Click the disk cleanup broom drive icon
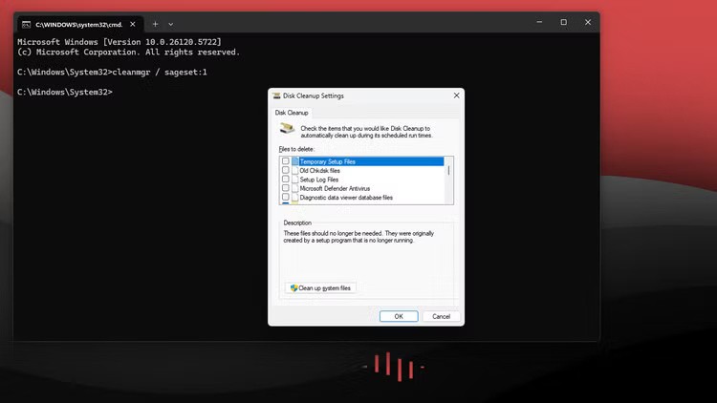The image size is (717, 403). point(287,128)
